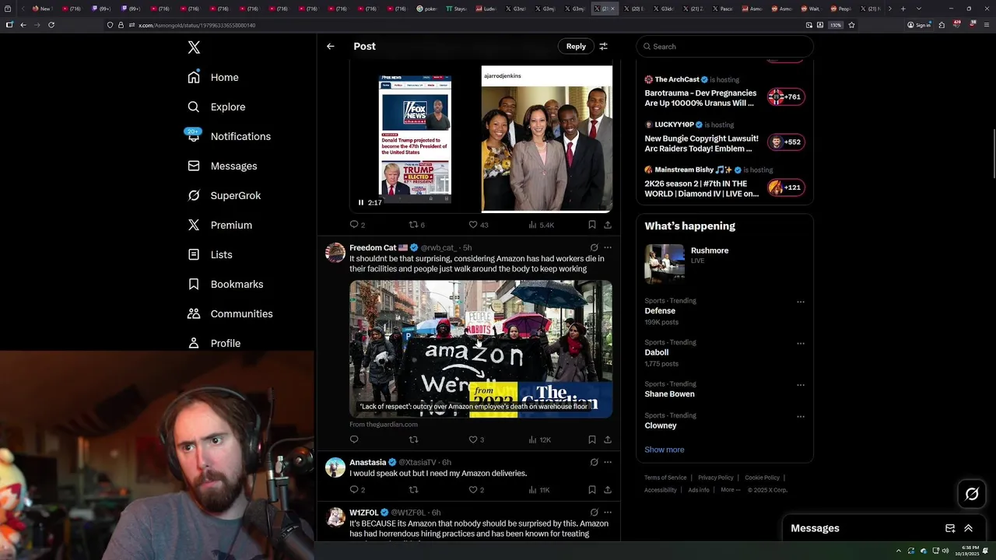This screenshot has width=996, height=560.
Task: Open the Amazon Guardian article image
Action: pos(481,349)
